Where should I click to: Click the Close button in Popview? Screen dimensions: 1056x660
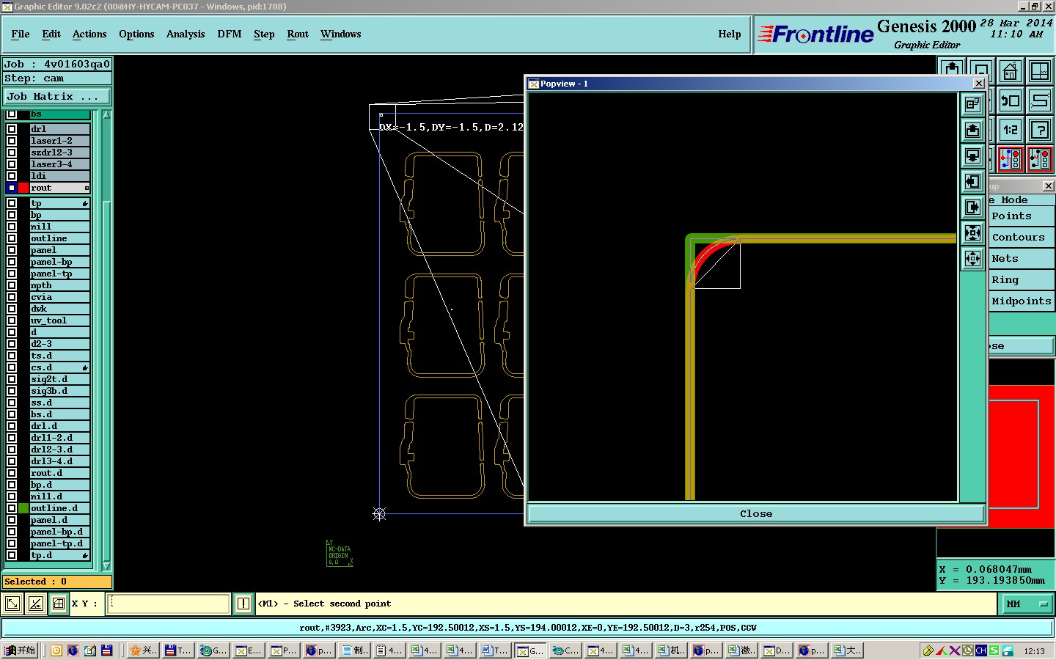coord(756,513)
